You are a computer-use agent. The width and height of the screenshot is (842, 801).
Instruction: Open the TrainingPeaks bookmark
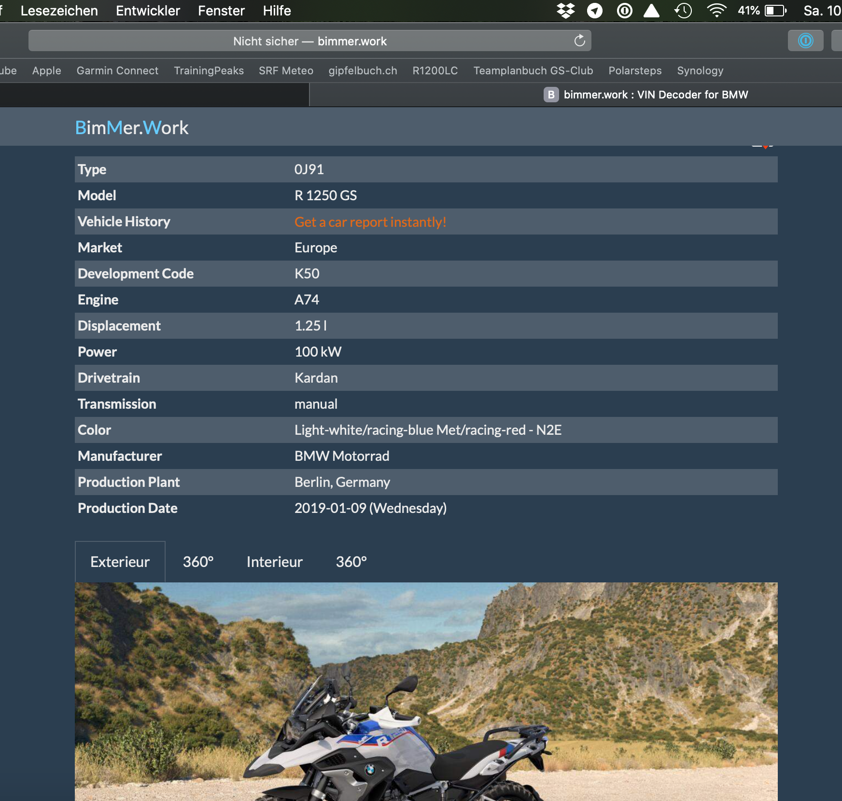pyautogui.click(x=209, y=70)
